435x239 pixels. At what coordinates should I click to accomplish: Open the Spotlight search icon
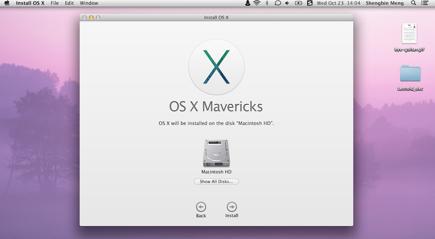pyautogui.click(x=413, y=3)
